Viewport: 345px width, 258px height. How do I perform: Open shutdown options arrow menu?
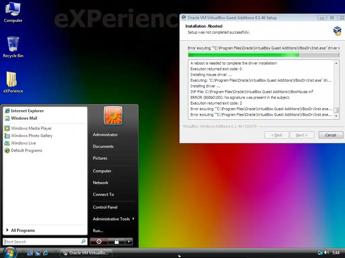[x=129, y=242]
